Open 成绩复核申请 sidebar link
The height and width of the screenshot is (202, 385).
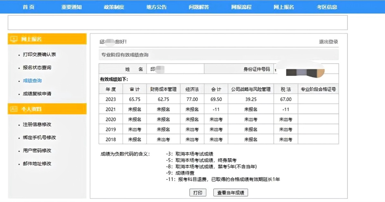click(37, 94)
